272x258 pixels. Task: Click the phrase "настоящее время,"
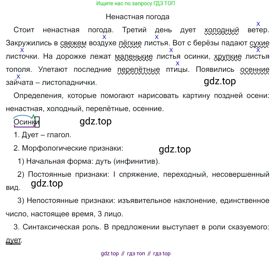click(x=63, y=214)
